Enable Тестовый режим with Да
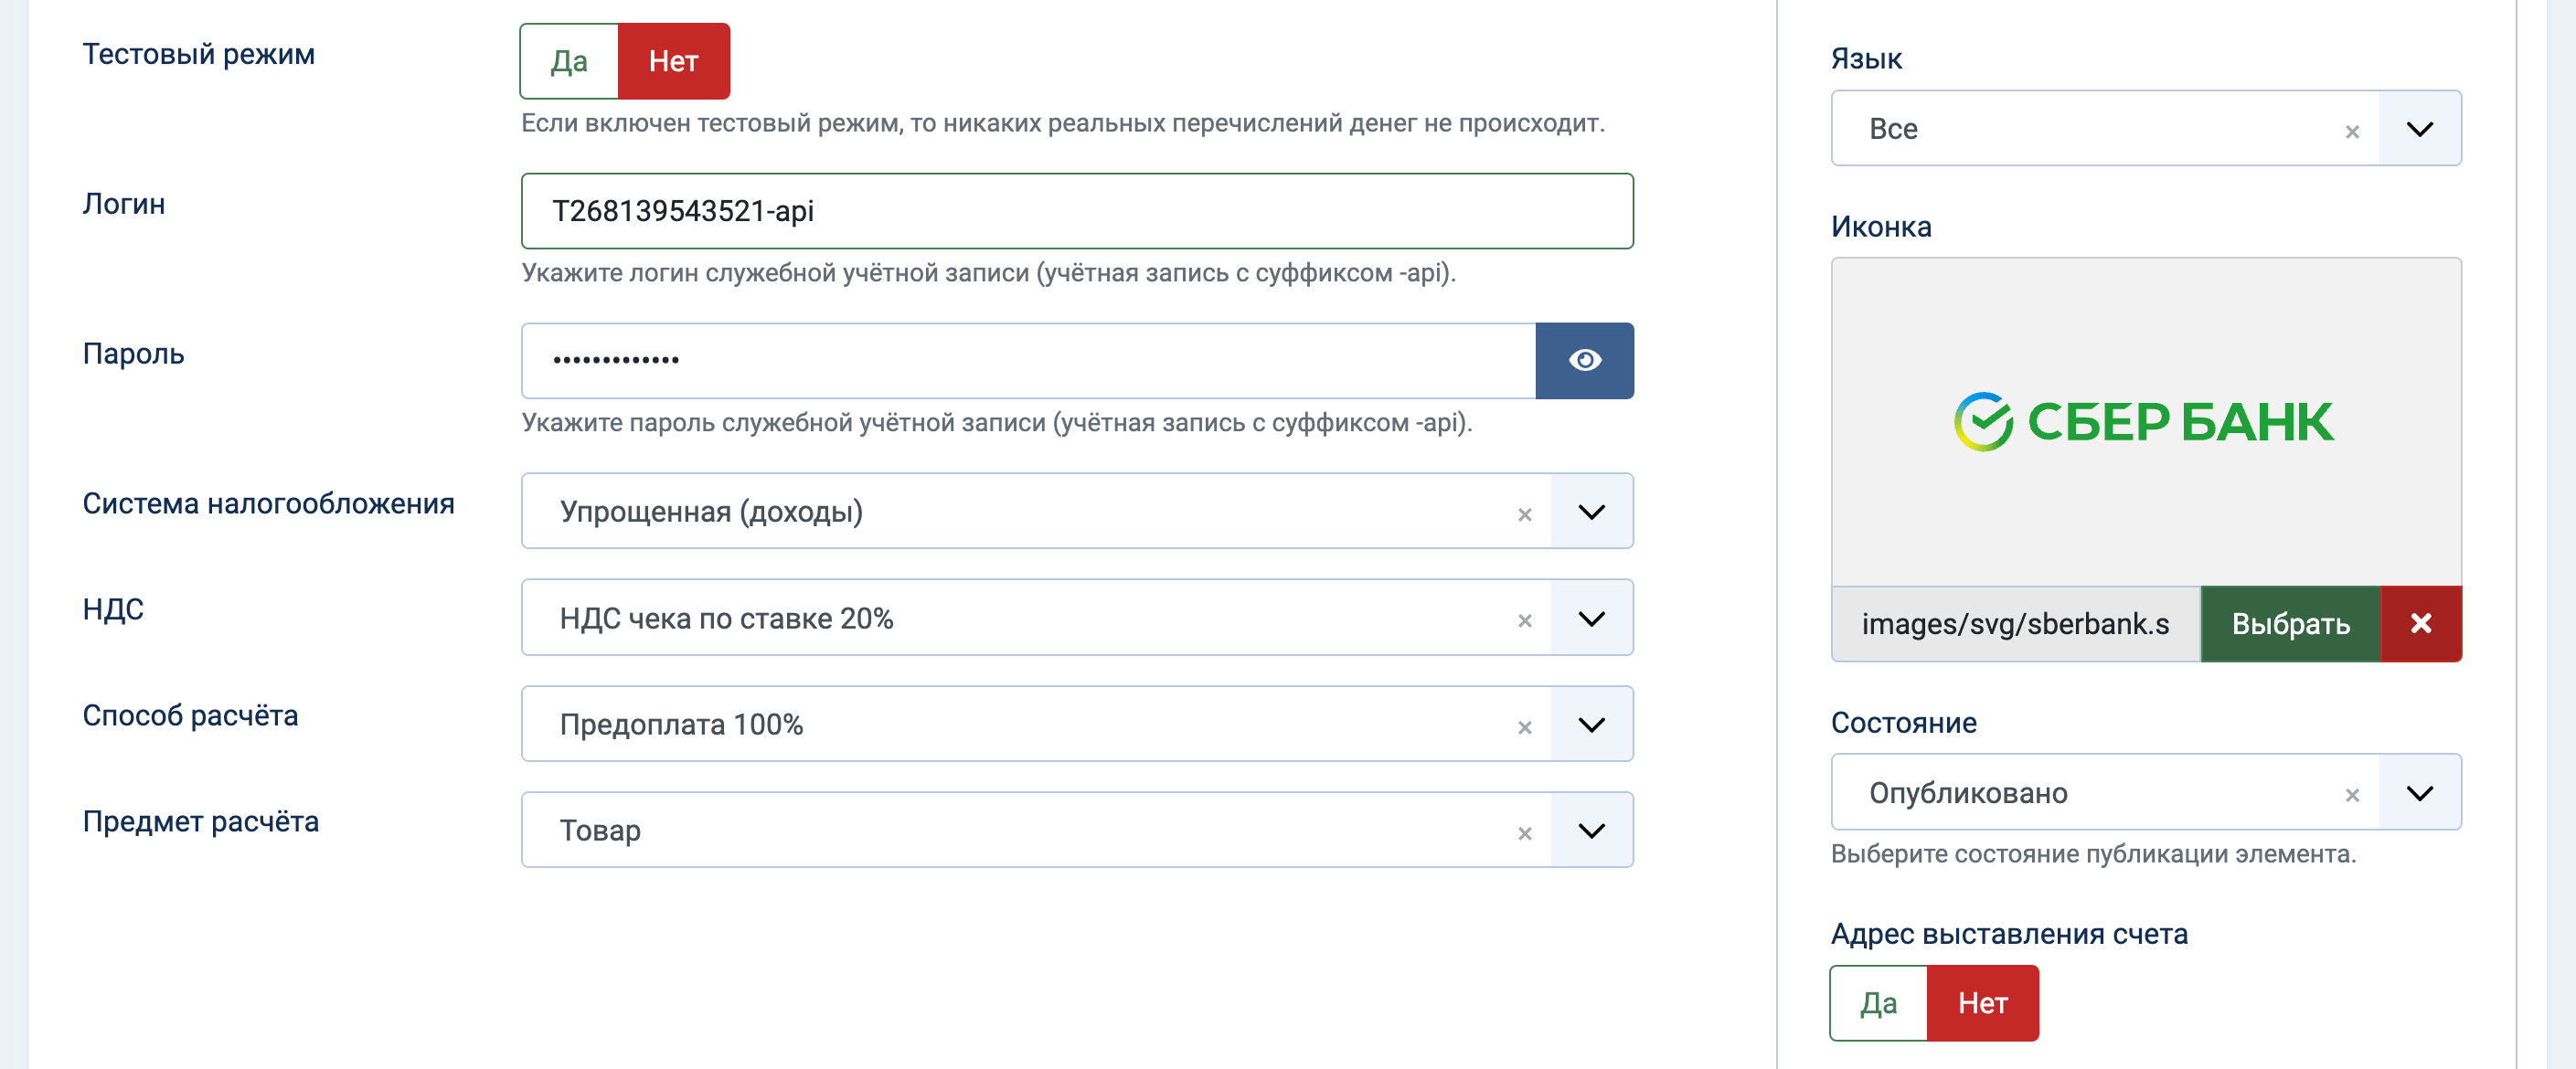The width and height of the screenshot is (2576, 1069). coord(569,61)
